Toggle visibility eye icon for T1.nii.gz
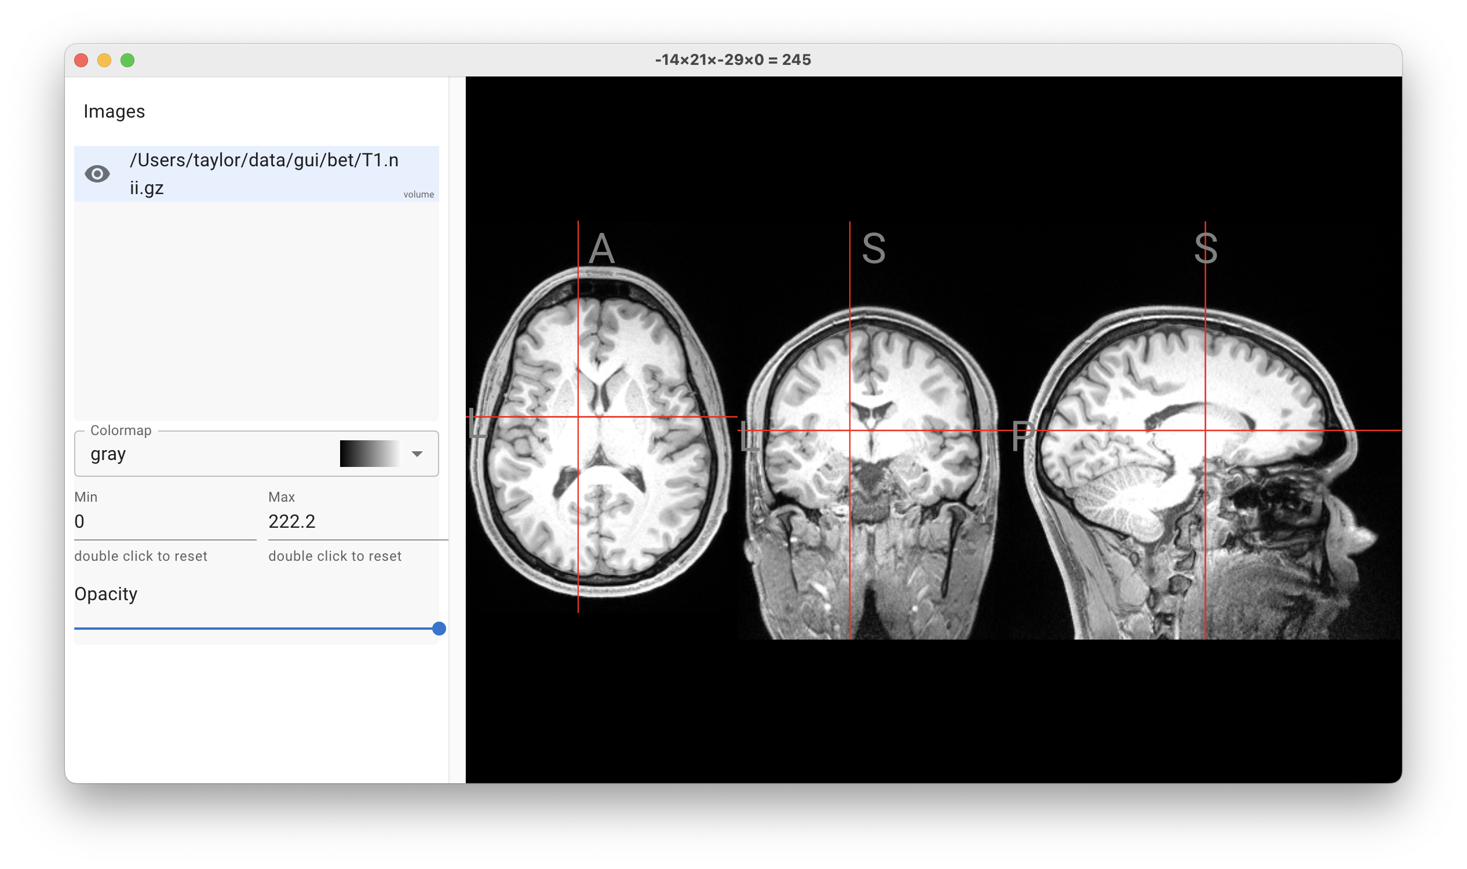This screenshot has width=1467, height=869. click(97, 174)
